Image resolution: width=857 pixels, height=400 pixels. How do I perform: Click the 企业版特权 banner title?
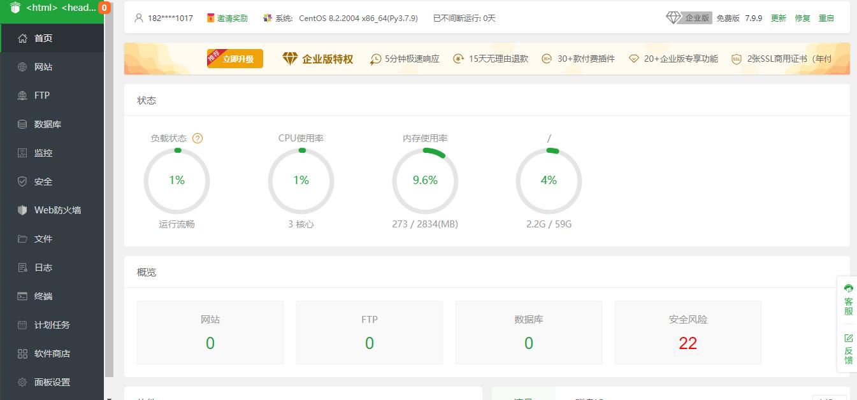tap(328, 59)
